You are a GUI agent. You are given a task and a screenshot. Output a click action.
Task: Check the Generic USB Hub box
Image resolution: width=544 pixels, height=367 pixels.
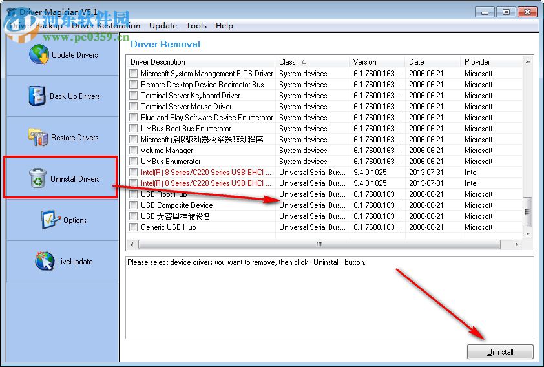[133, 227]
